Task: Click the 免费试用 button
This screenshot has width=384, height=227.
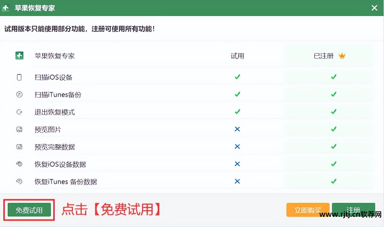Action: (x=29, y=210)
